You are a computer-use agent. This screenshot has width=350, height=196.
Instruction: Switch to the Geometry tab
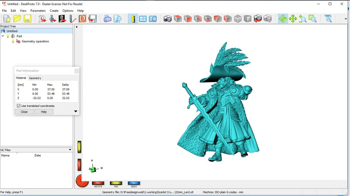click(x=35, y=78)
